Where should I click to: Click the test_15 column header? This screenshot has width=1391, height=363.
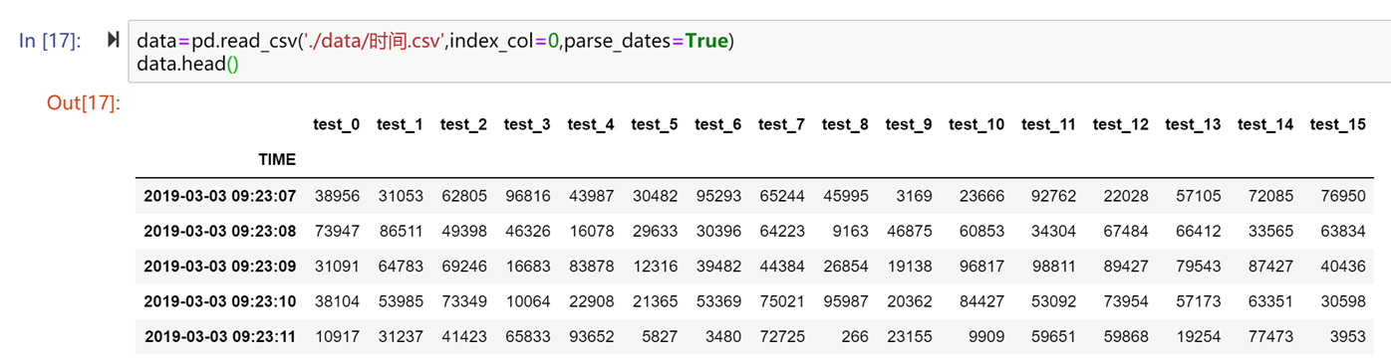[1337, 124]
